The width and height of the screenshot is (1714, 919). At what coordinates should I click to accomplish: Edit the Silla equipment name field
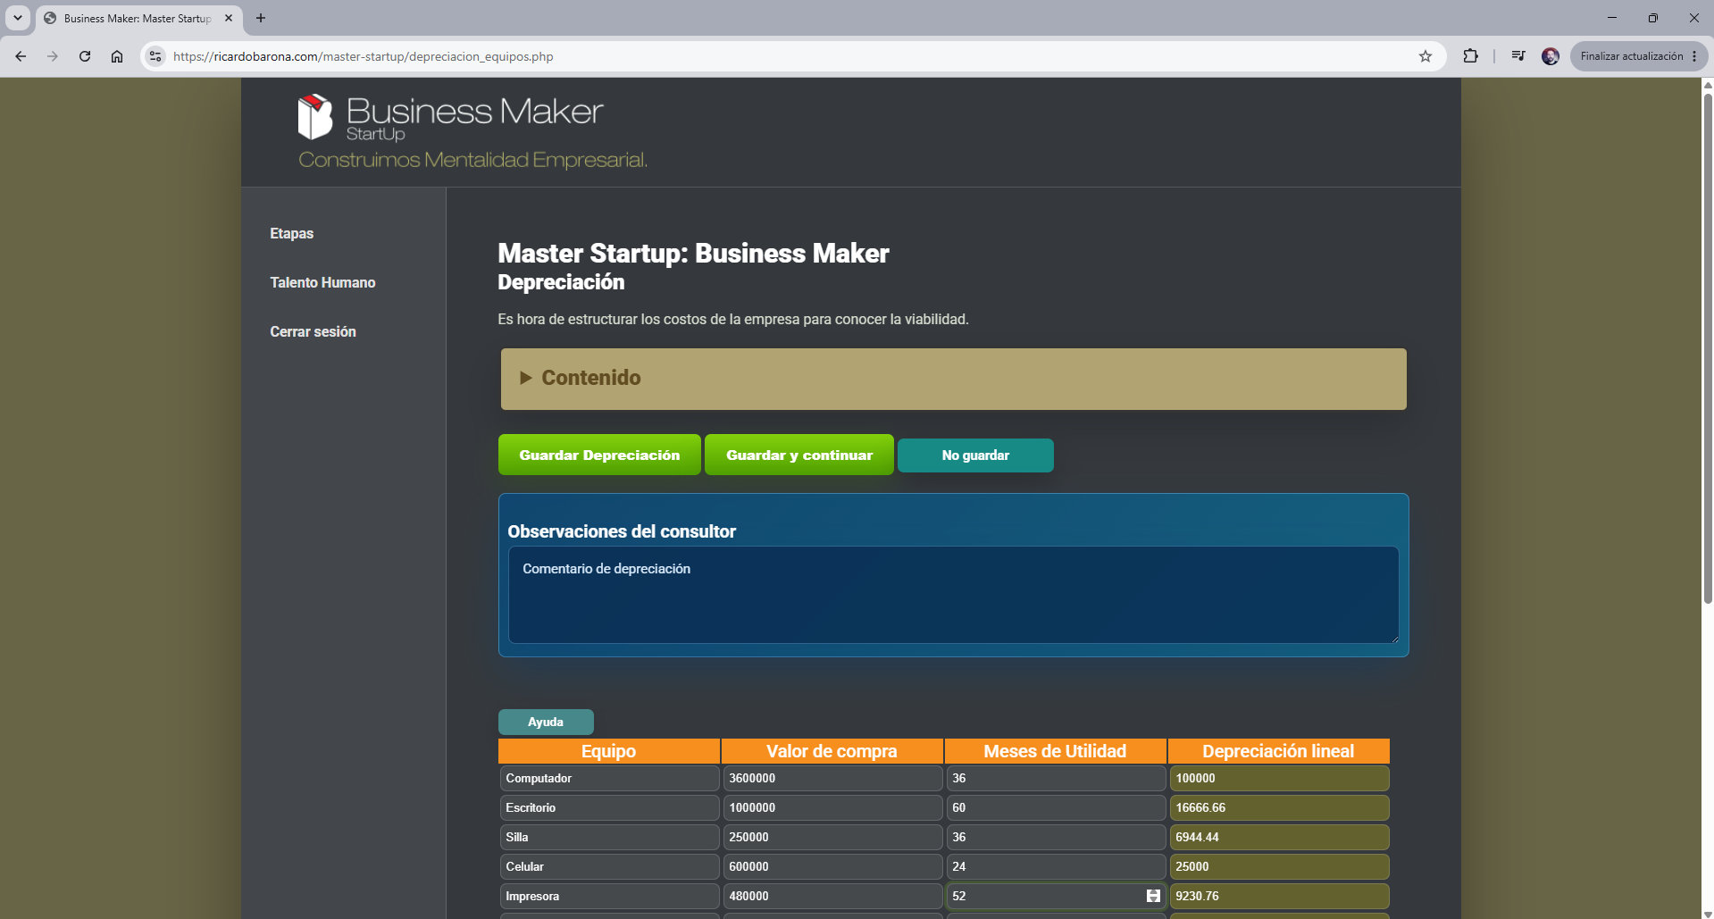pyautogui.click(x=609, y=837)
